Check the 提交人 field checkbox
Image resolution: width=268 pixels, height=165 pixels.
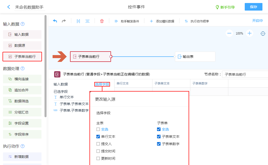[x=98, y=144]
